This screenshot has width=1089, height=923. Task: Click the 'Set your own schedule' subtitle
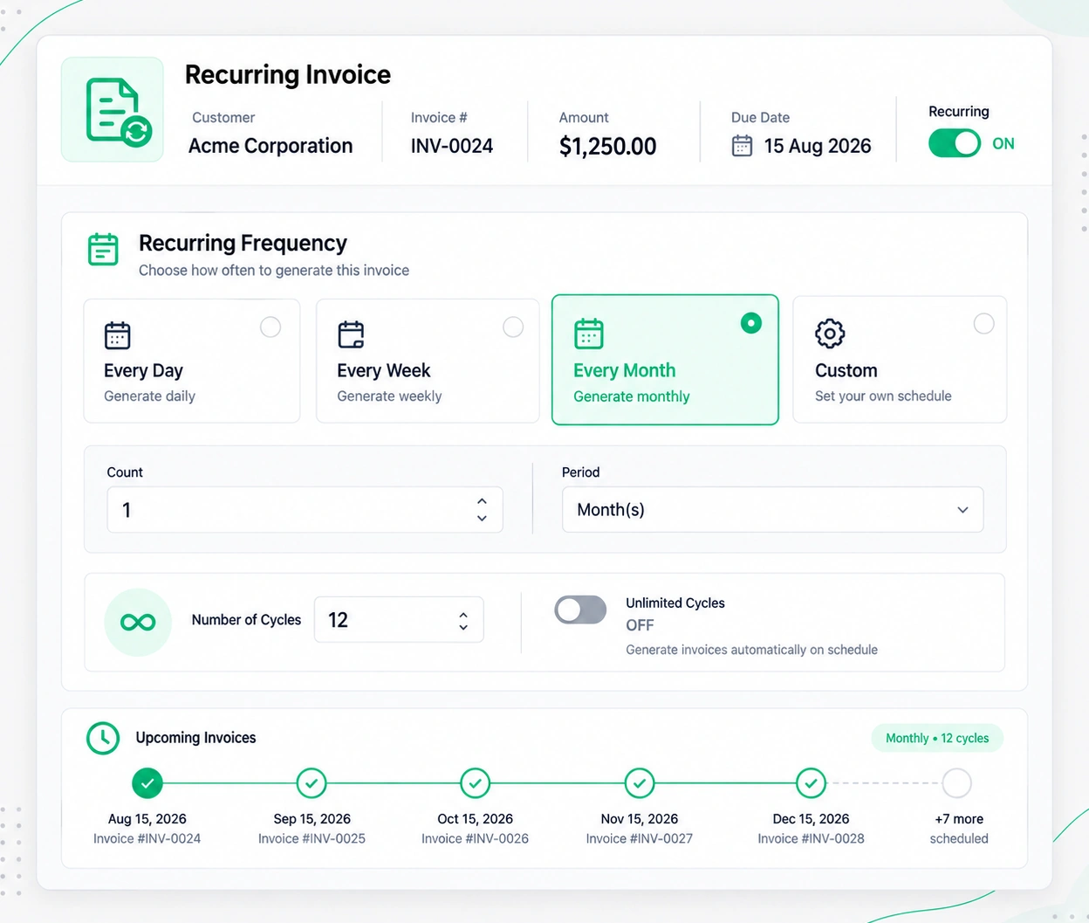coord(883,396)
